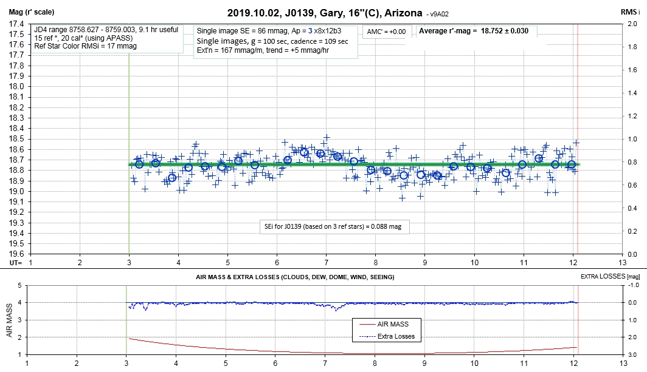
Task: Click the 0.4 tick on the RMS axis
Action: tap(632, 208)
